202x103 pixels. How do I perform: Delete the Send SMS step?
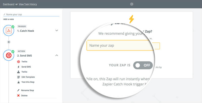click(x=24, y=95)
